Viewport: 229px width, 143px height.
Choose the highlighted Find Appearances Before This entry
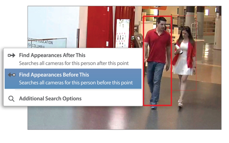54,75
